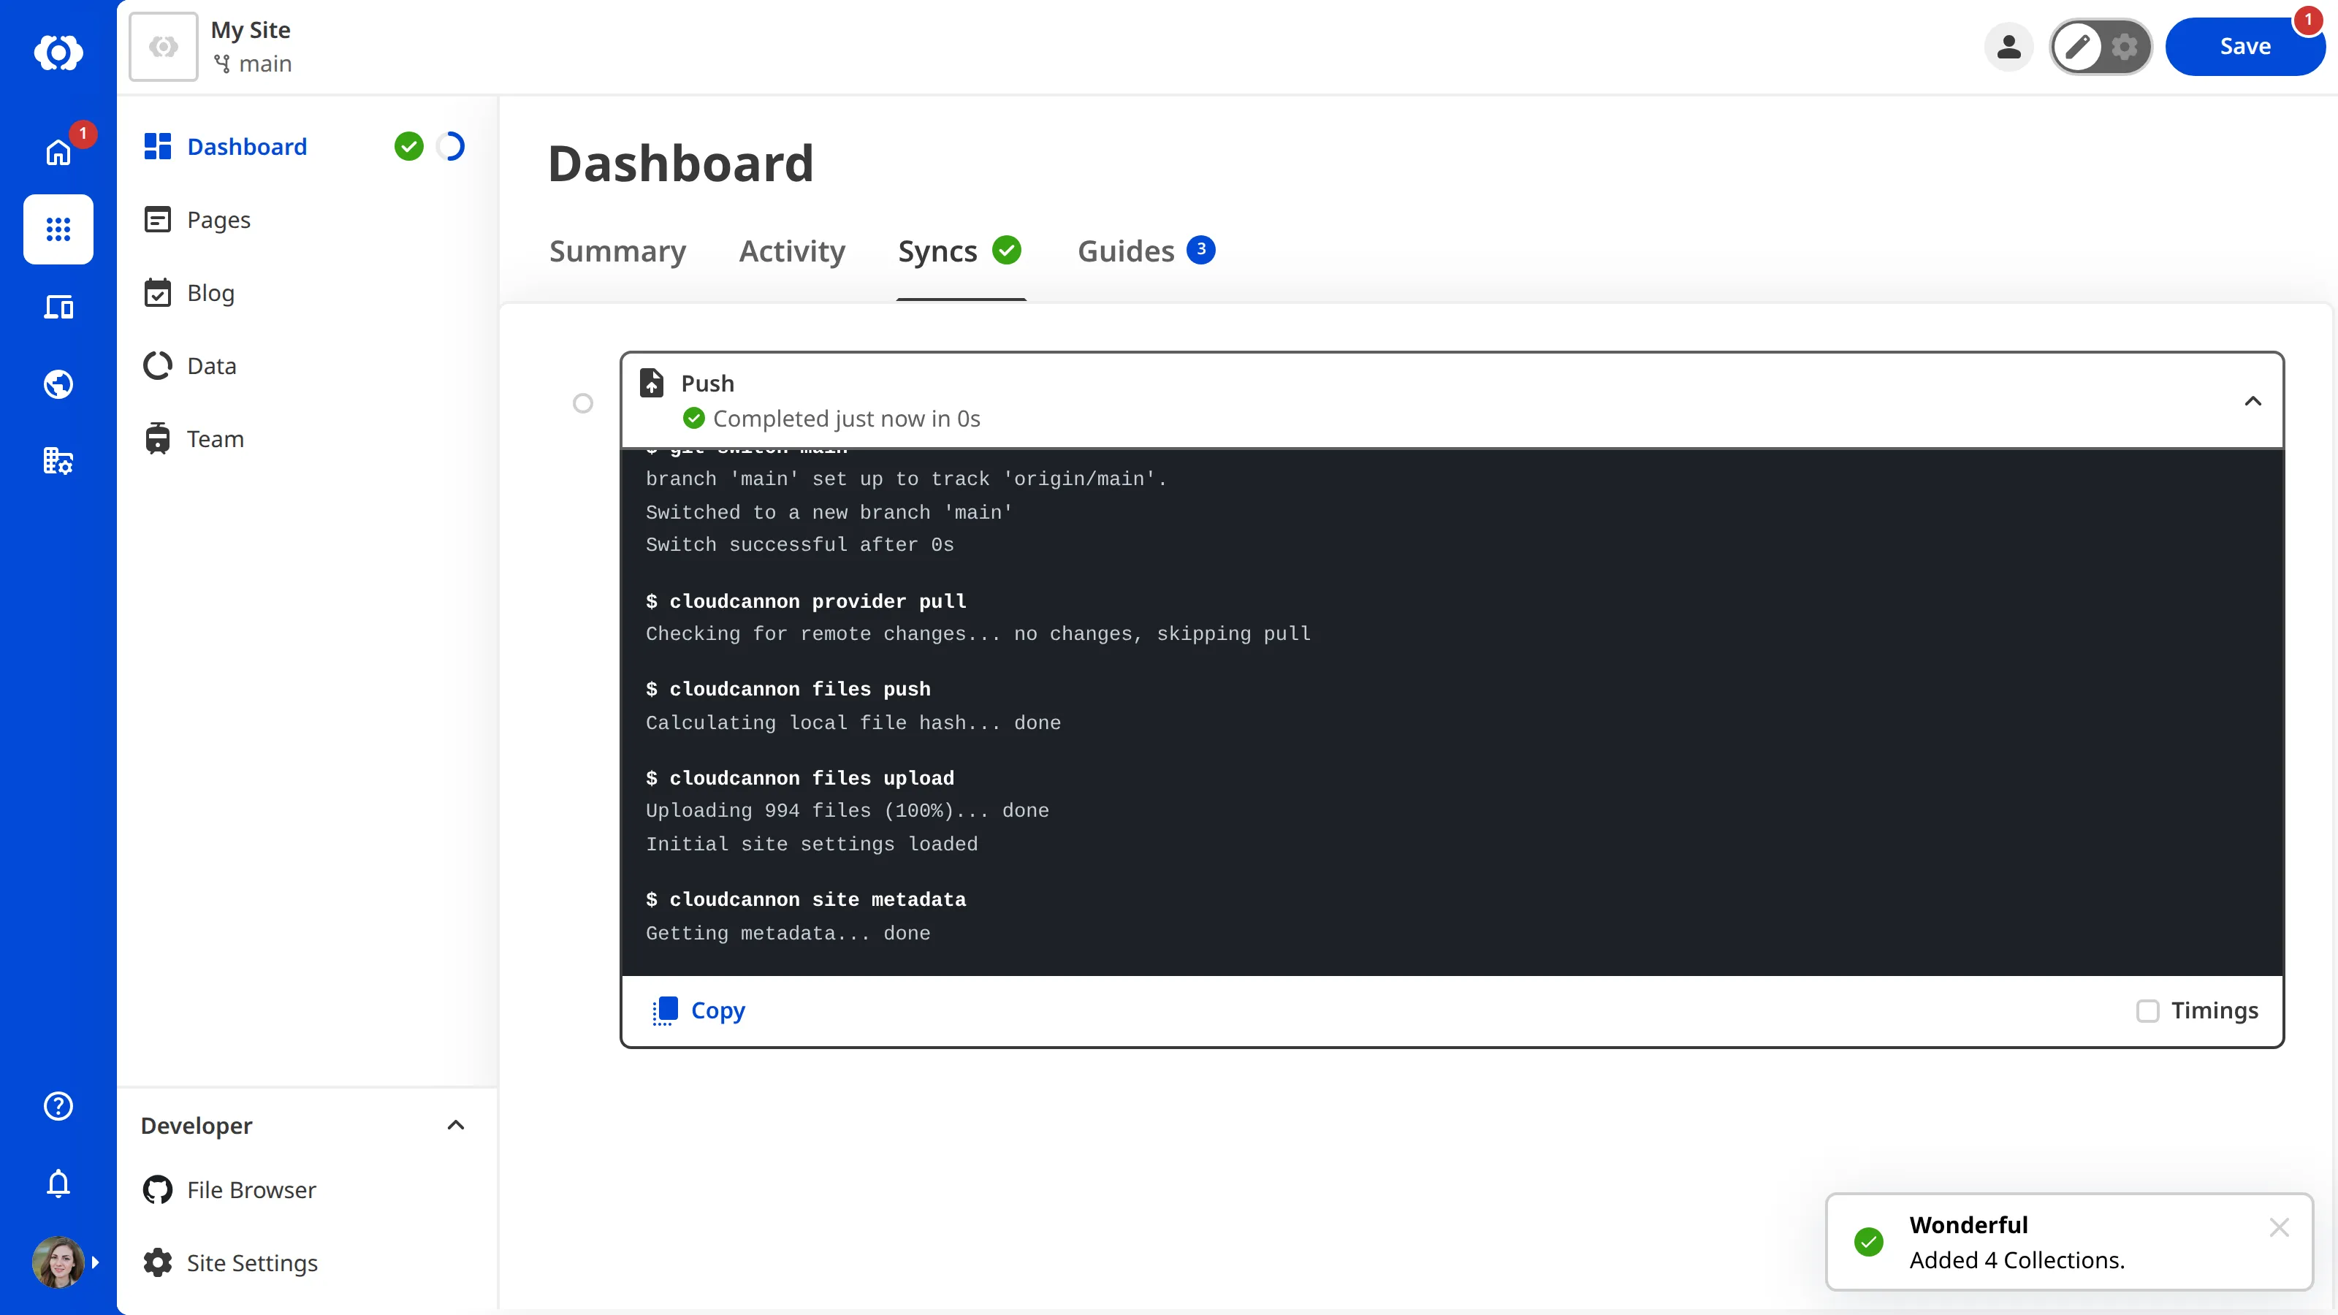This screenshot has height=1315, width=2338.
Task: Open the user account person icon
Action: 2008,46
